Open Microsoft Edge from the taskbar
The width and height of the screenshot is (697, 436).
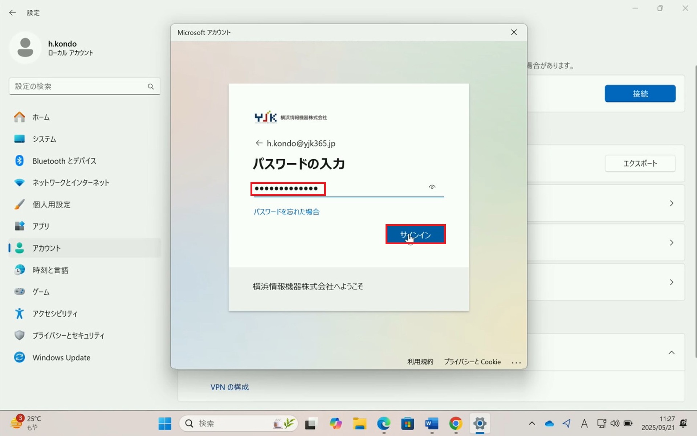click(x=384, y=423)
